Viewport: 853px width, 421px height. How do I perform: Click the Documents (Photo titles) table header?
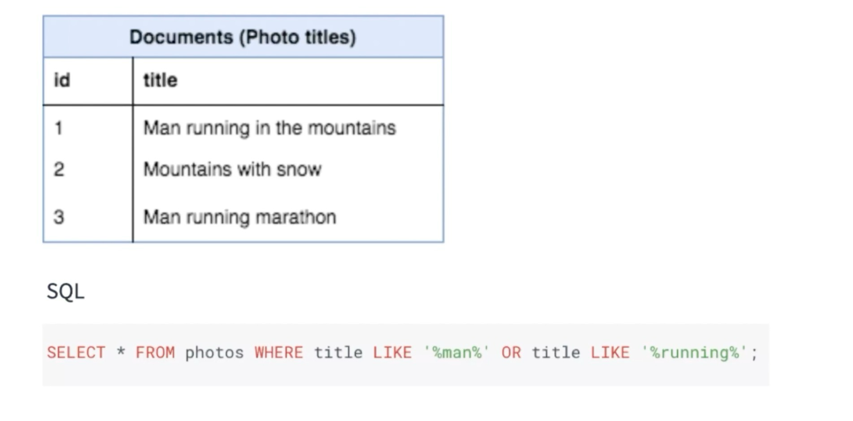point(243,37)
